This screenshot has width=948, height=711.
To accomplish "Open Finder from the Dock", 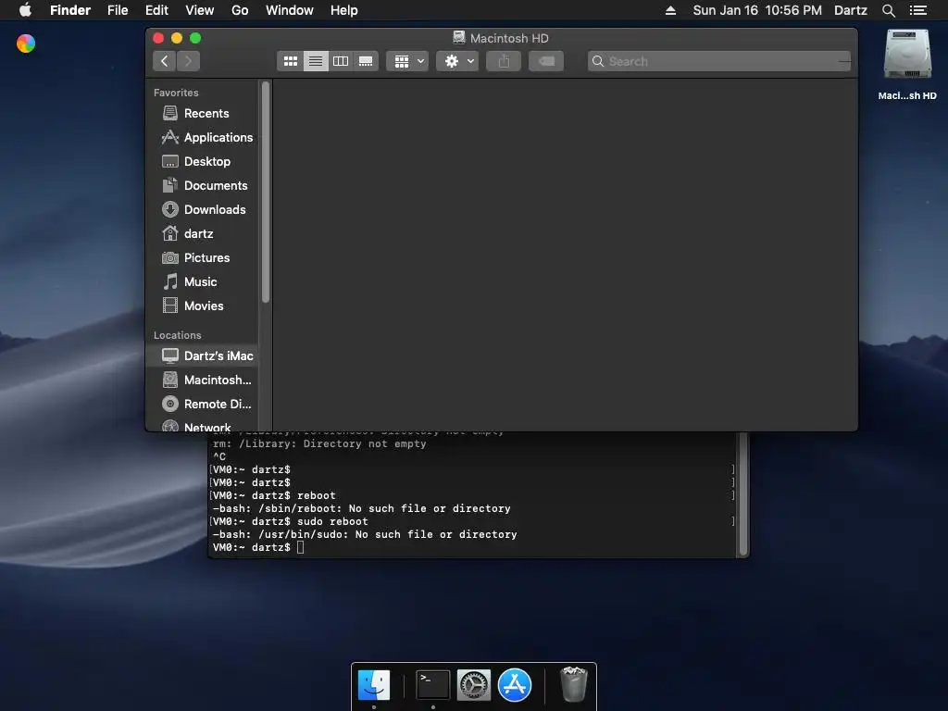I will [374, 685].
